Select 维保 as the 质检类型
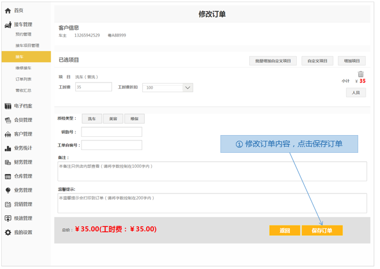The height and width of the screenshot is (269, 380). 134,118
